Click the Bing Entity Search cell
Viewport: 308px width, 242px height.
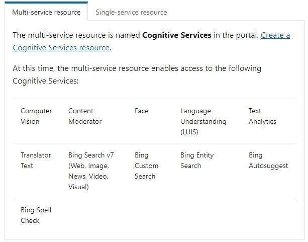click(197, 160)
